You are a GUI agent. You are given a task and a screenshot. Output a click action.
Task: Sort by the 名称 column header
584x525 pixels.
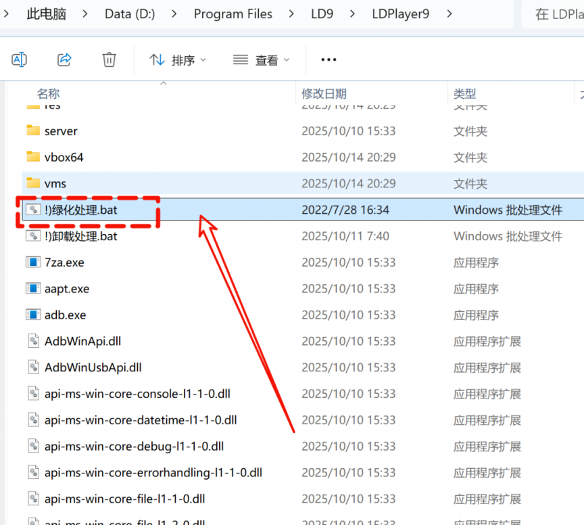pyautogui.click(x=48, y=93)
